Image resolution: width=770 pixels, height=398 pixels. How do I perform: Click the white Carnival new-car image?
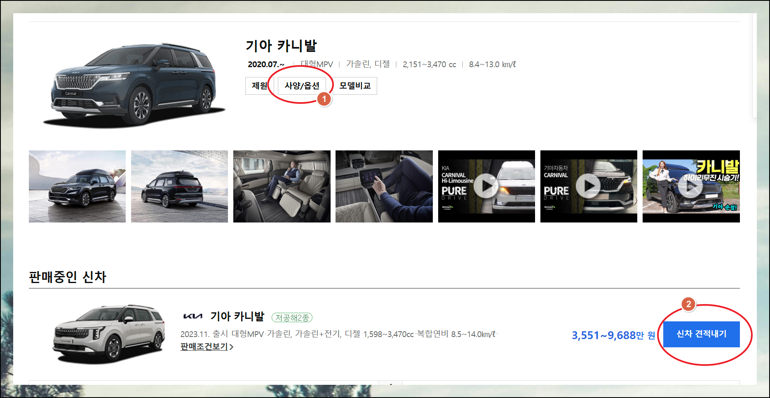[109, 335]
